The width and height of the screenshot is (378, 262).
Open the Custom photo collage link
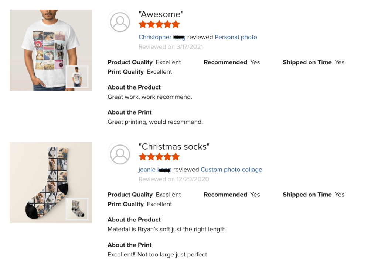click(x=231, y=170)
